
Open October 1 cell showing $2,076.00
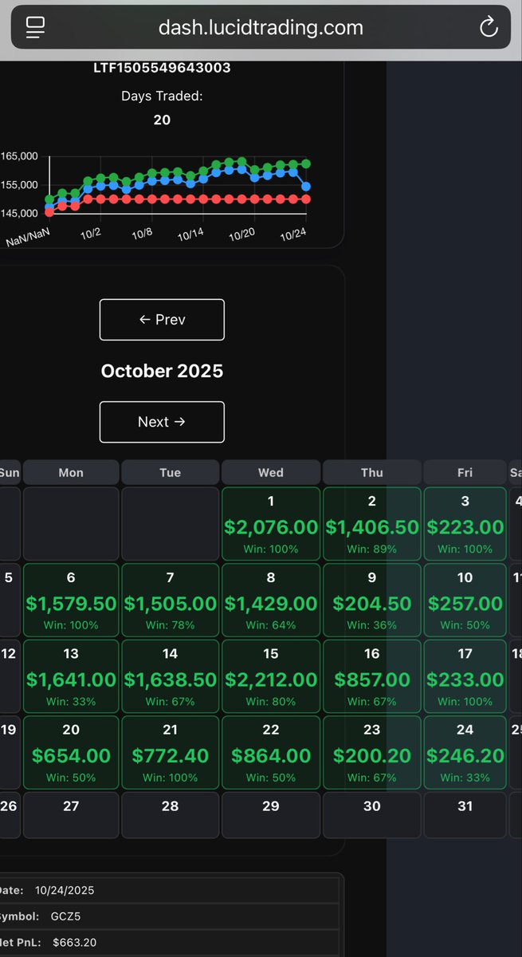coord(271,524)
